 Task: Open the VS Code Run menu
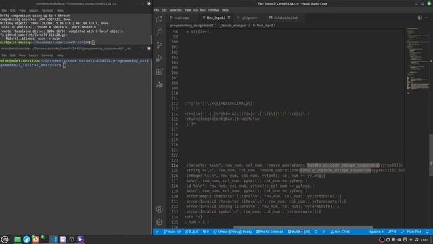[x=203, y=10]
